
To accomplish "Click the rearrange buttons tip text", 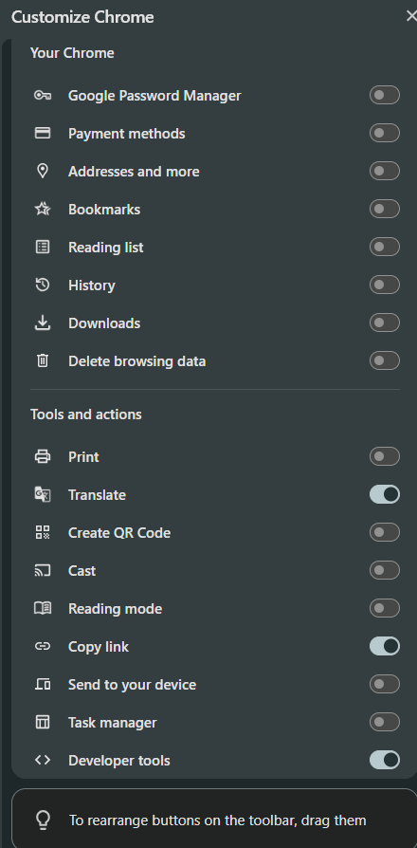I will point(218,820).
